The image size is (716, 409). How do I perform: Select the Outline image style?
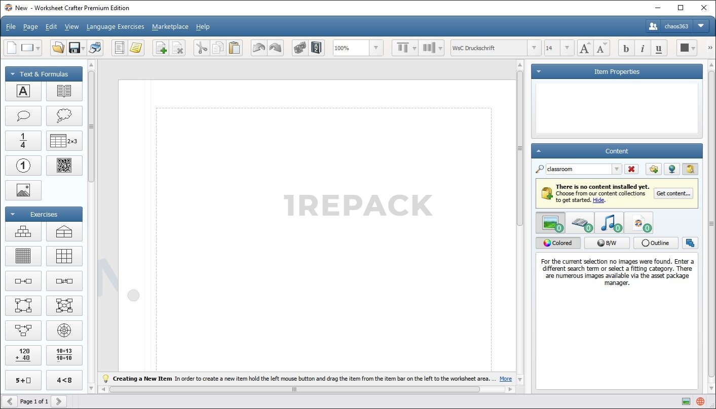(655, 243)
